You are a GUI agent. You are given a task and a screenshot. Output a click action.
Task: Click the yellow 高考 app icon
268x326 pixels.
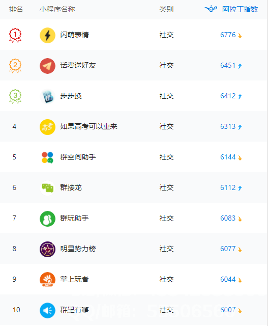47,127
